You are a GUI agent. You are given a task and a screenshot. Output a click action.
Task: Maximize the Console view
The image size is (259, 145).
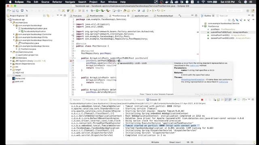[x=253, y=99]
